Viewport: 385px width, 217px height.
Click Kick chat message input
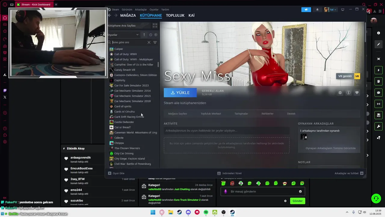coord(263,192)
